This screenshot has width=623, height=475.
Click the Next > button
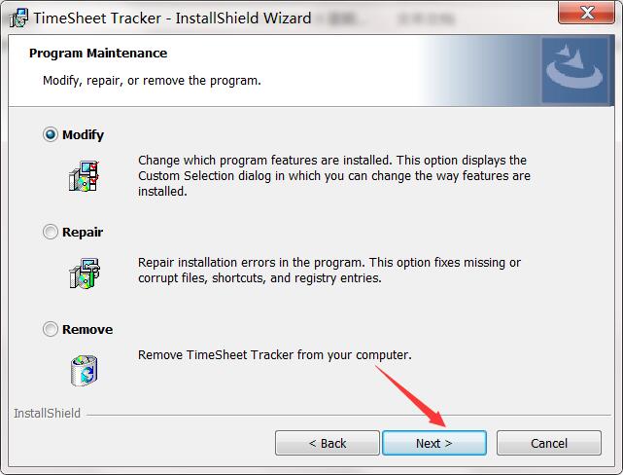point(434,443)
